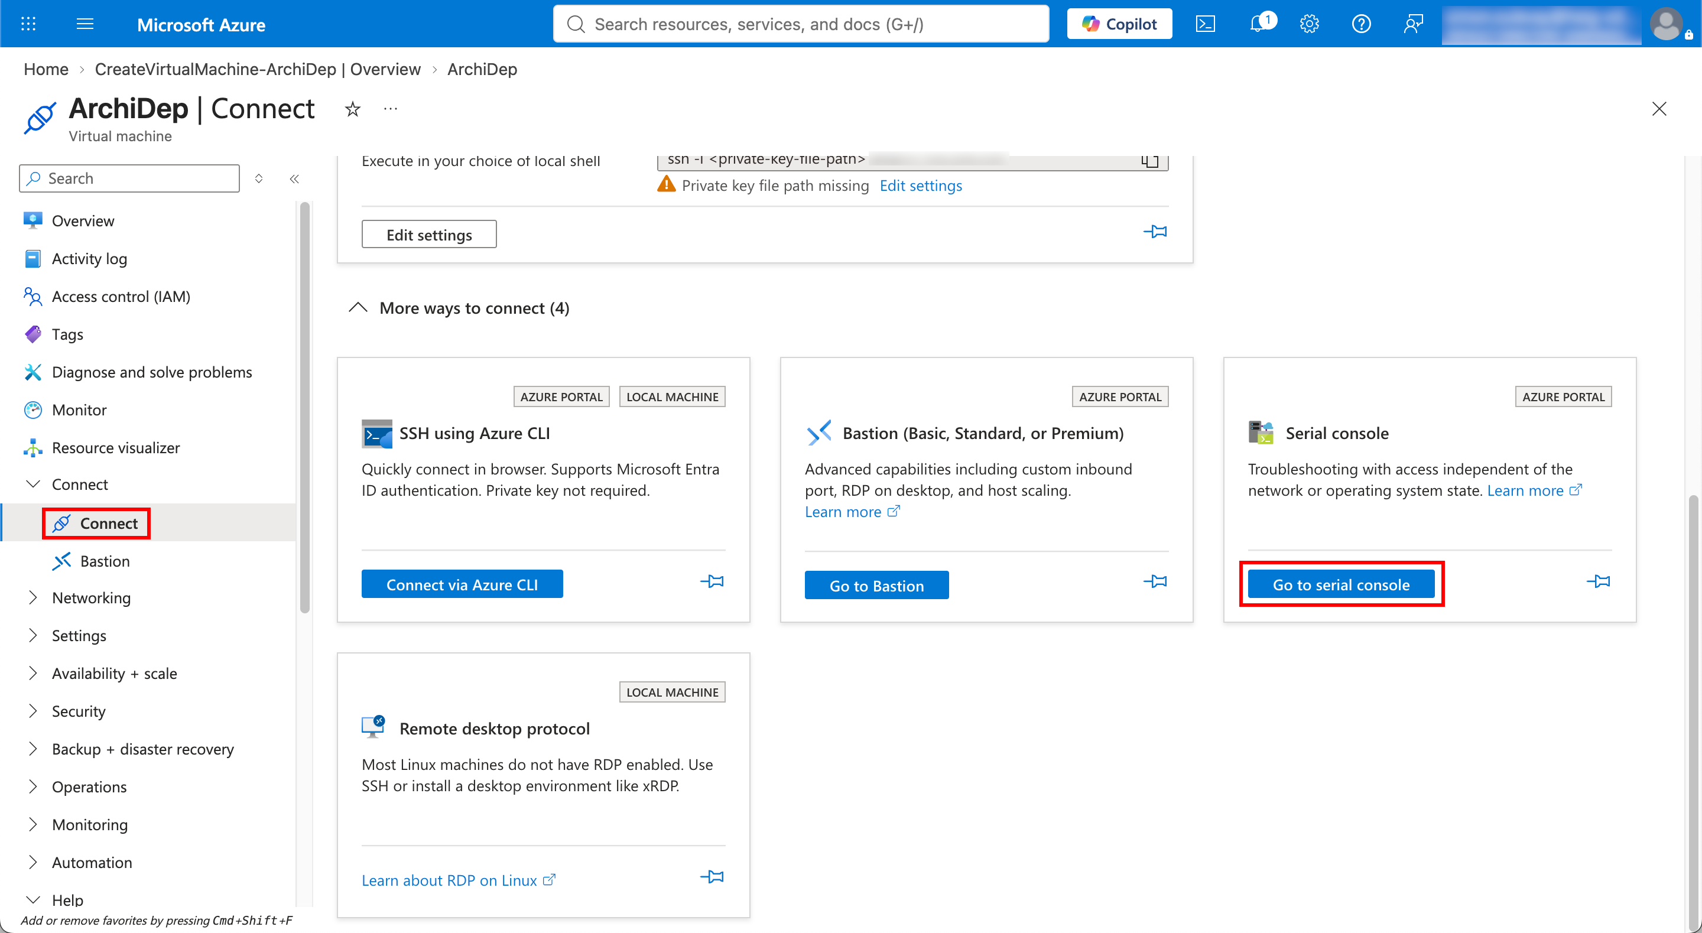The width and height of the screenshot is (1702, 933).
Task: Expand the Operations group
Action: pos(33,786)
